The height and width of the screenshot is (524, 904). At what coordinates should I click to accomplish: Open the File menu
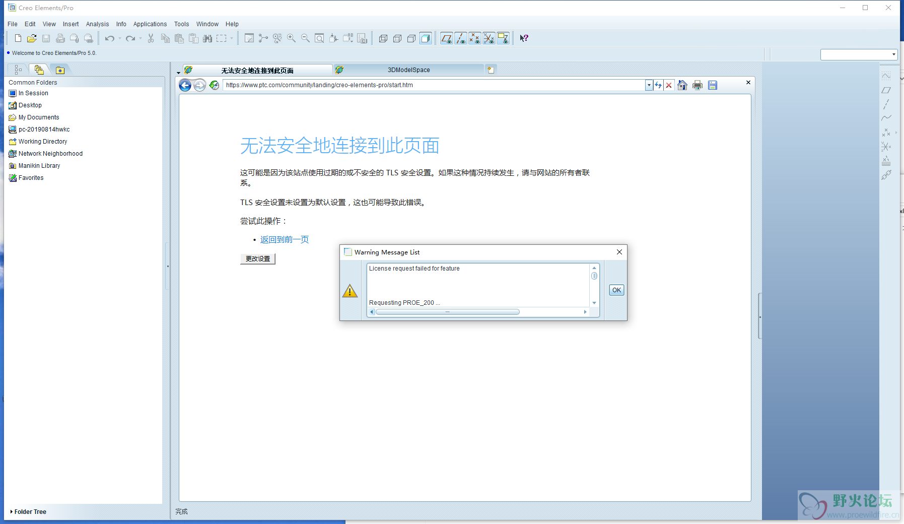[13, 24]
